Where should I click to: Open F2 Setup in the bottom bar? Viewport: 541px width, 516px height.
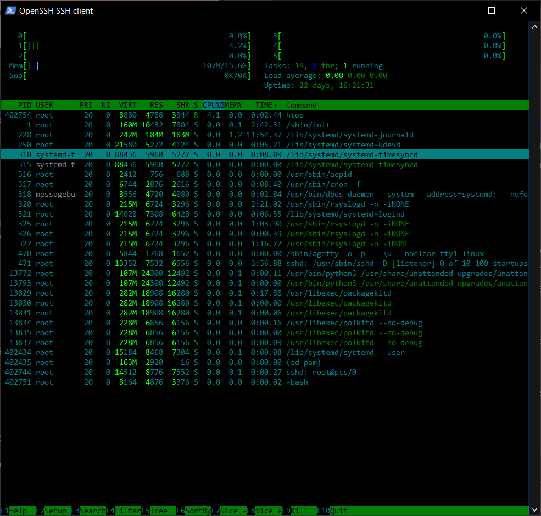point(53,511)
